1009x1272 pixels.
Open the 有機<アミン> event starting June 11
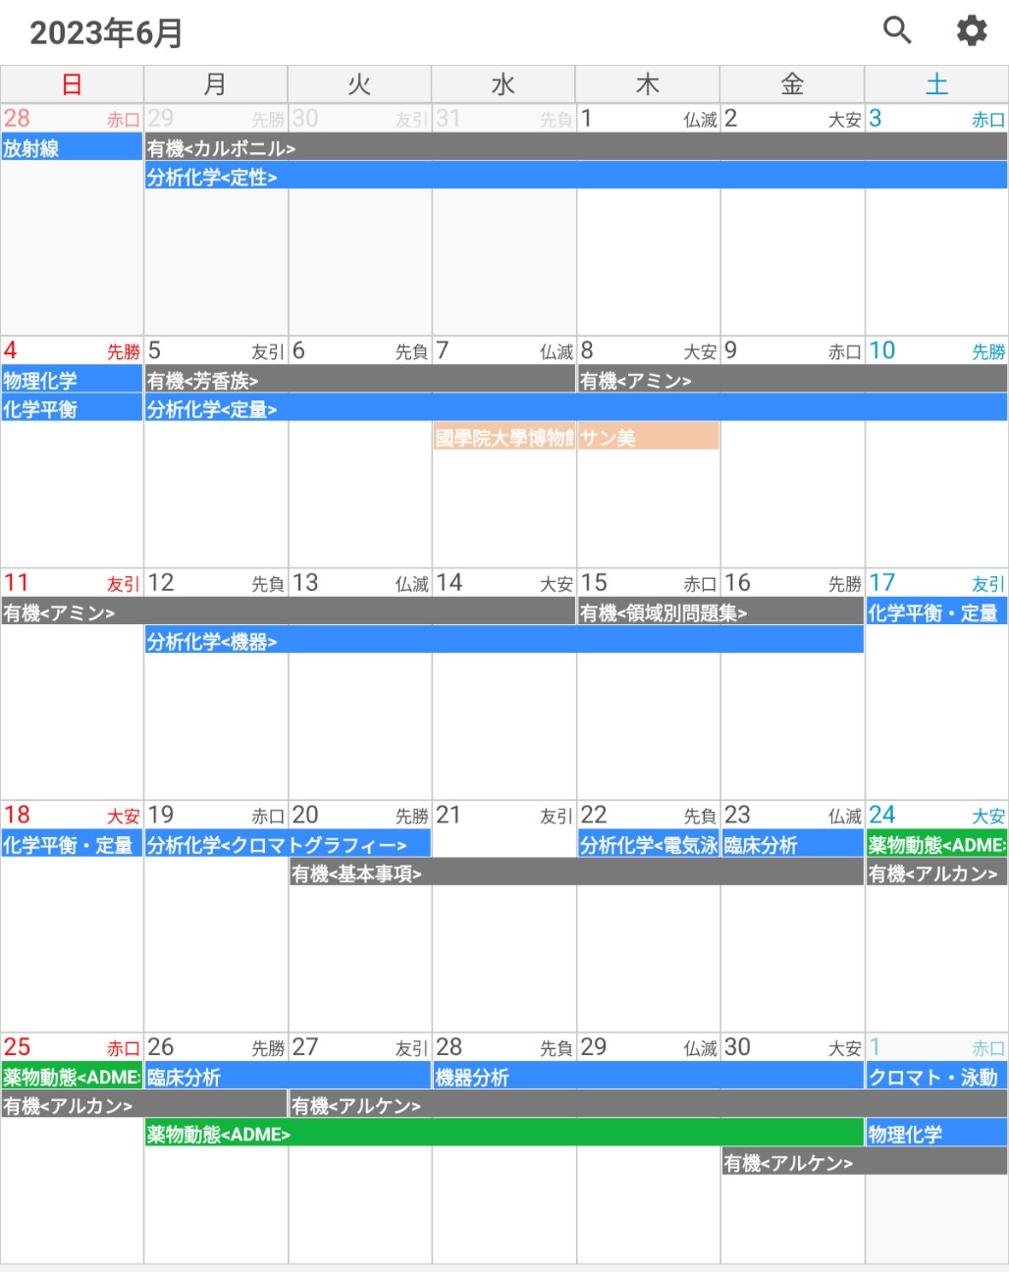289,612
